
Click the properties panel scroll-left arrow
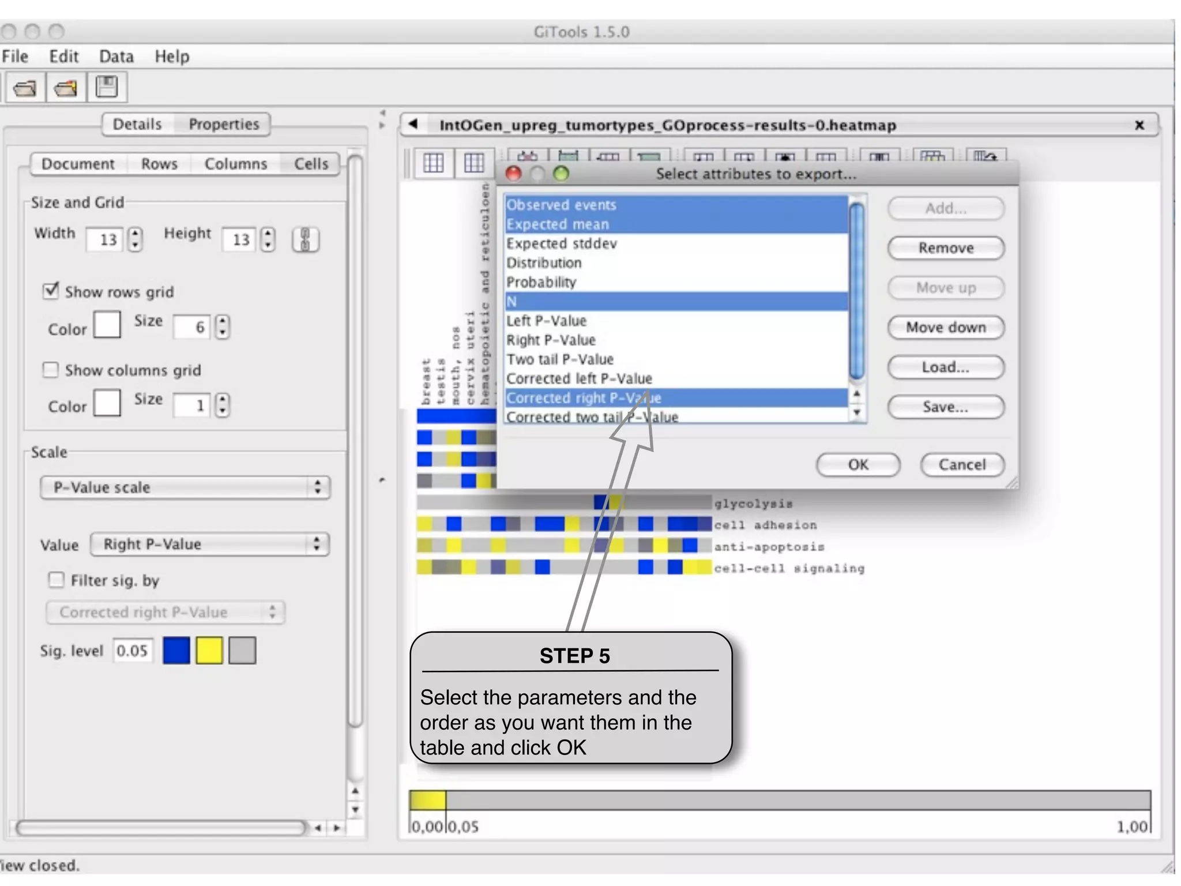[317, 828]
